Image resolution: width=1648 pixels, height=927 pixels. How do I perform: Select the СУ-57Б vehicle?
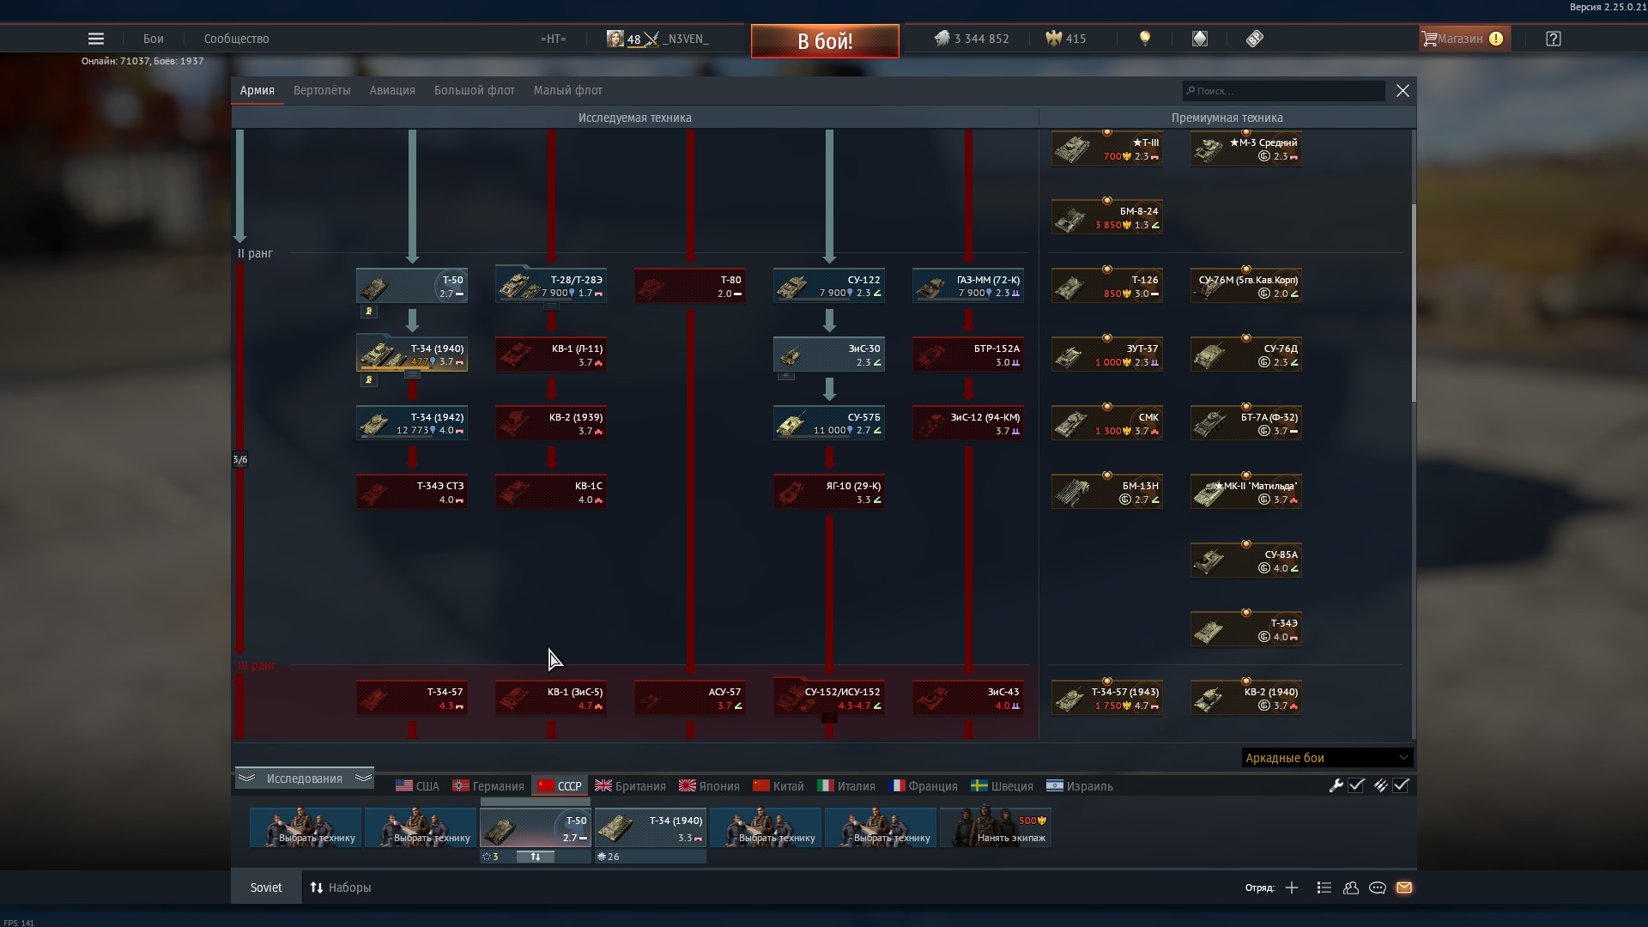click(x=829, y=423)
